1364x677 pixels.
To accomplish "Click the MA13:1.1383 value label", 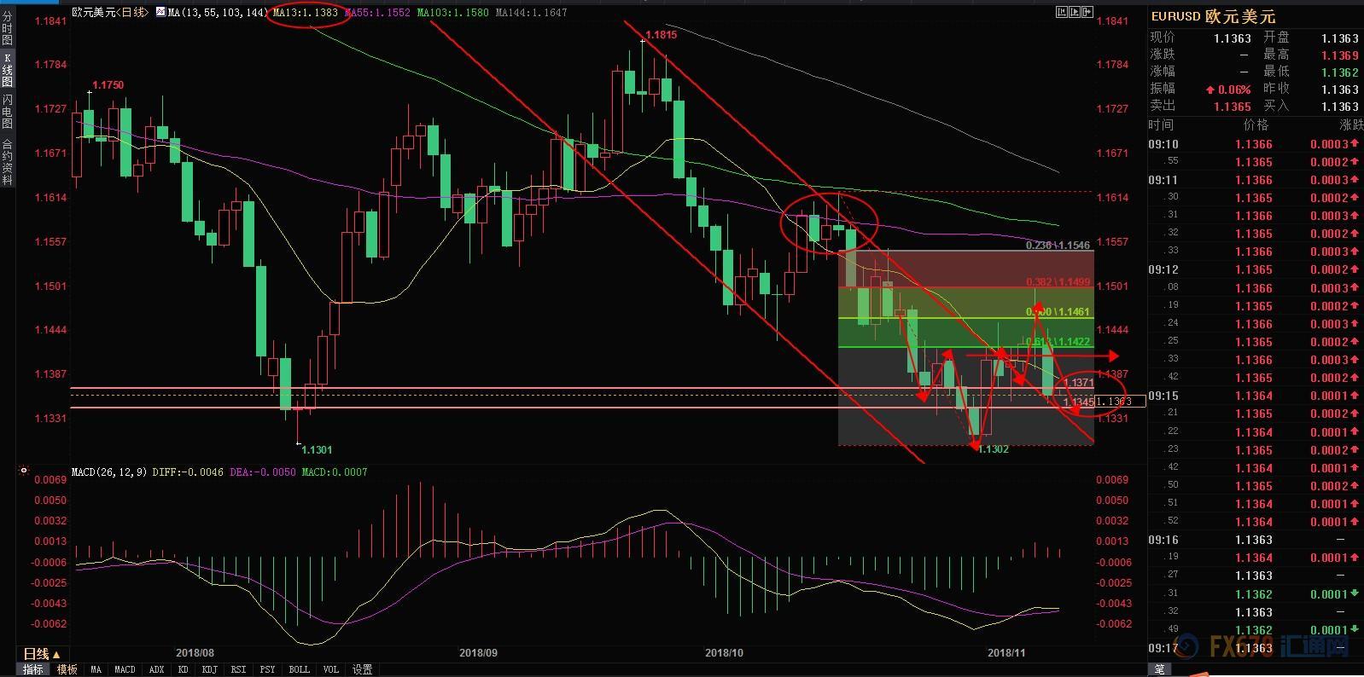I will (306, 13).
